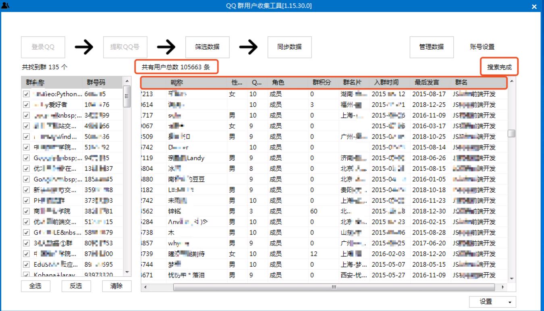The width and height of the screenshot is (544, 311).
Task: Click the user table scroll-up arrow
Action: (x=512, y=81)
